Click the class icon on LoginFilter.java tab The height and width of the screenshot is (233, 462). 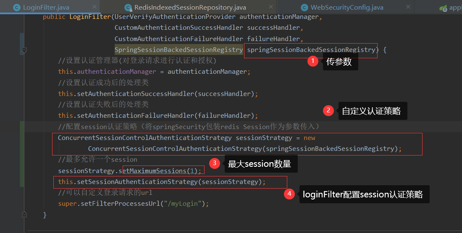point(17,8)
